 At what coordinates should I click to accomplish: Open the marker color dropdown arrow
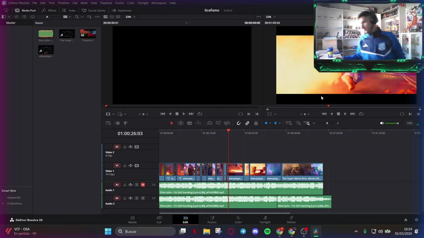point(280,123)
